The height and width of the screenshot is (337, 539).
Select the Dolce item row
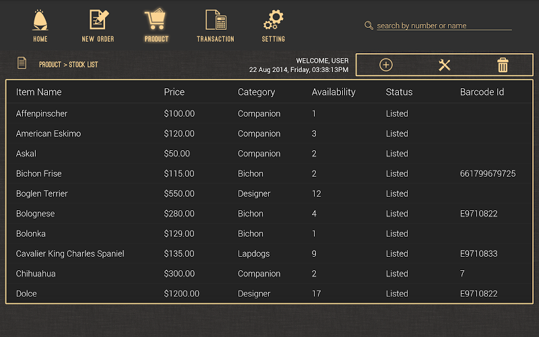coord(27,294)
